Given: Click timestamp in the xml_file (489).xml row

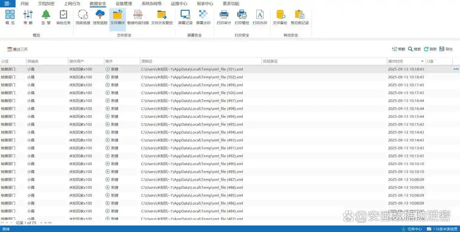Looking at the screenshot, I should point(406,172).
